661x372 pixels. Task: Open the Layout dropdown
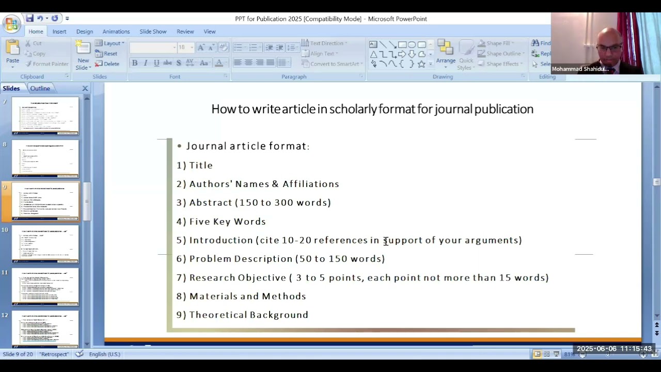pos(110,43)
